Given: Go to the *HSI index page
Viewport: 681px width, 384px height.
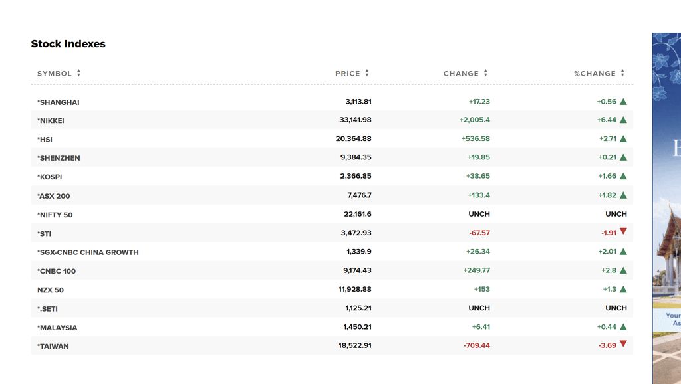Looking at the screenshot, I should pos(45,140).
